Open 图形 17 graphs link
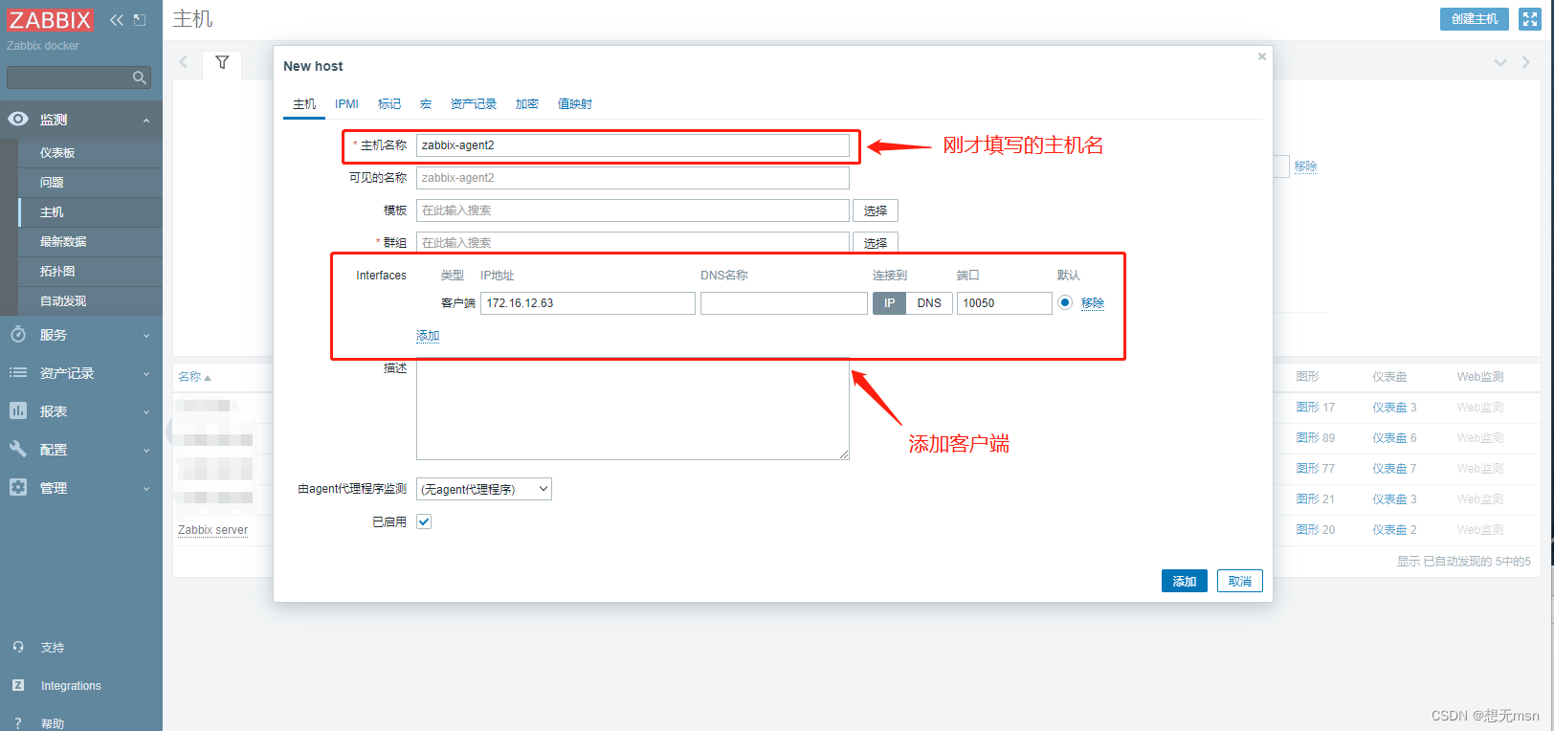This screenshot has height=731, width=1554. click(1316, 408)
